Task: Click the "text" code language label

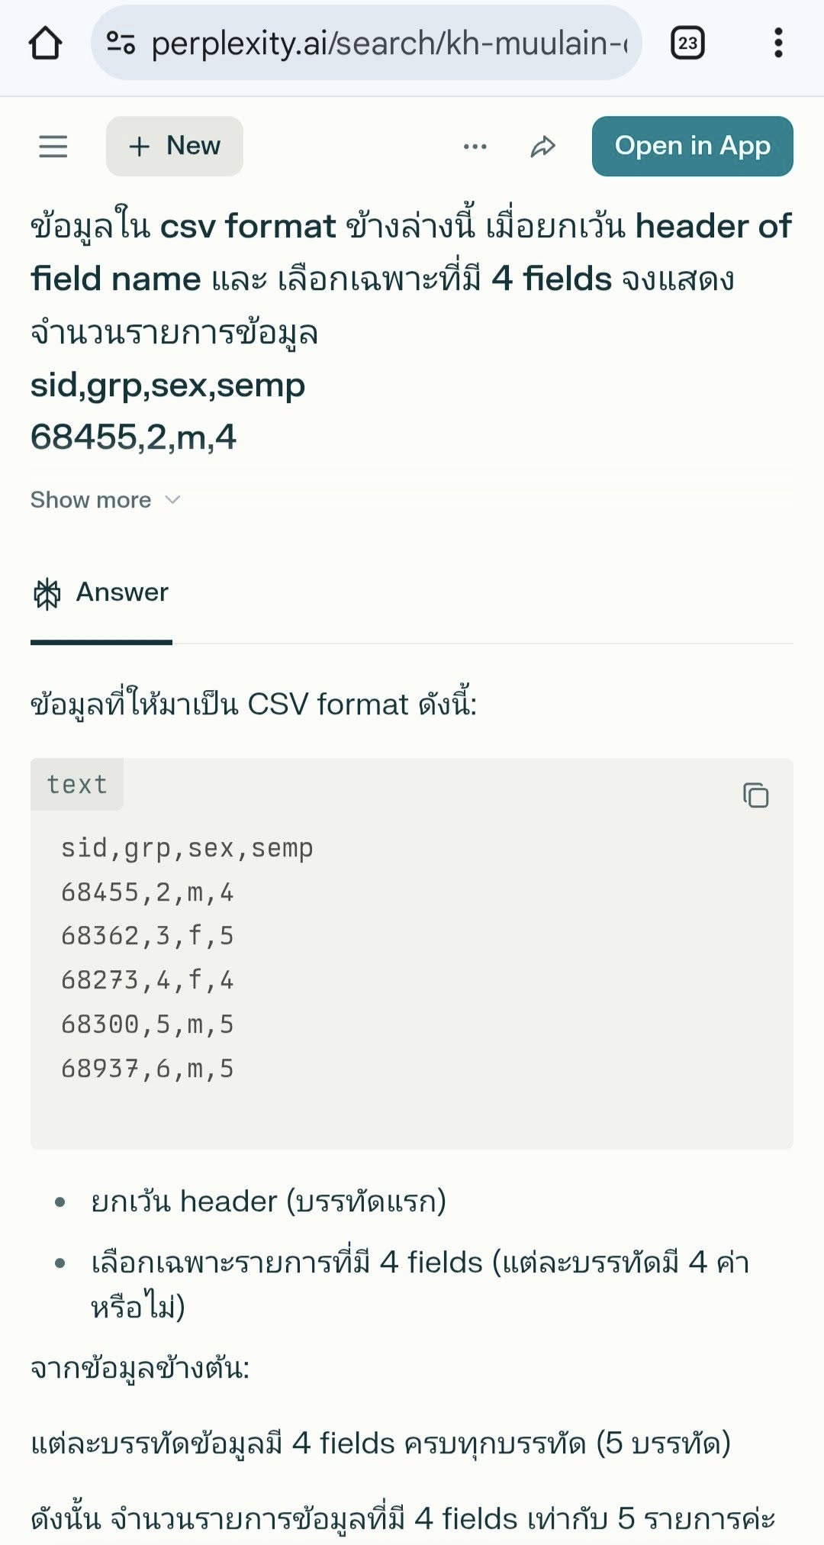Action: tap(77, 785)
